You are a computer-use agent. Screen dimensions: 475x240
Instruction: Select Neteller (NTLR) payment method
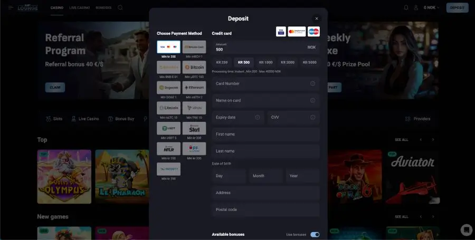coord(168,149)
